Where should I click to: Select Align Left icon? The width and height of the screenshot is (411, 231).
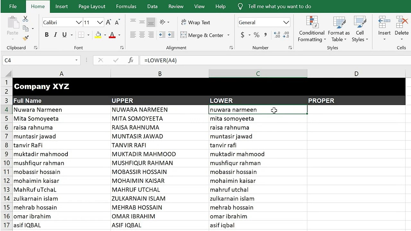(133, 35)
